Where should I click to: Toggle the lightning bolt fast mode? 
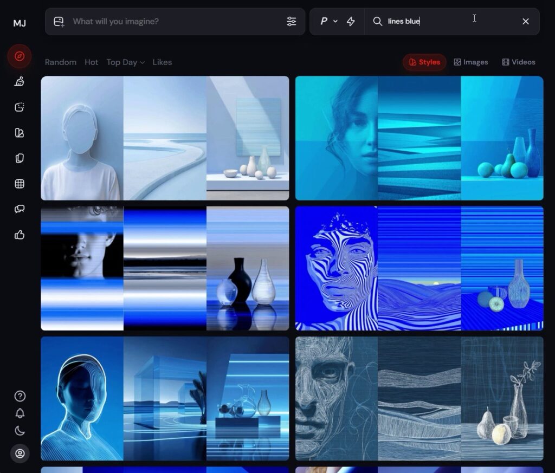351,21
